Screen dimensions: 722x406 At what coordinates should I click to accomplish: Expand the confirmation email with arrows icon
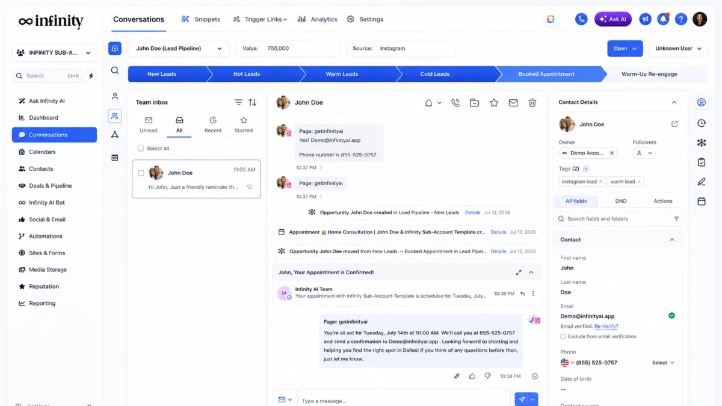click(x=519, y=272)
